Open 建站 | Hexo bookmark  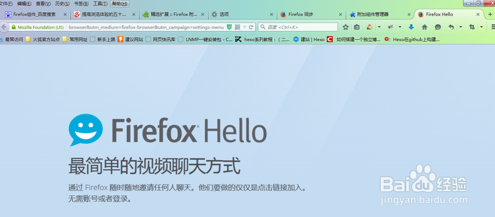[309, 40]
